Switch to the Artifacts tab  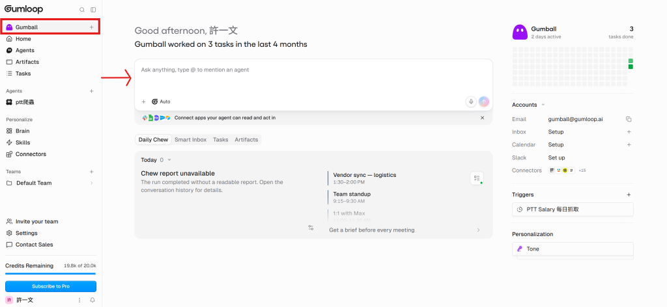[246, 140]
